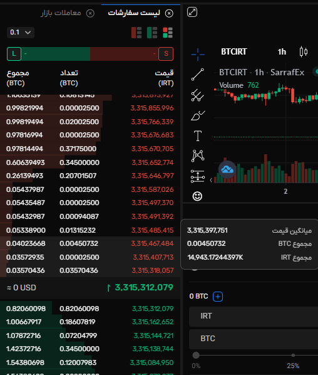Click the ≈ 0 USD value
The width and height of the screenshot is (318, 375).
click(x=21, y=287)
